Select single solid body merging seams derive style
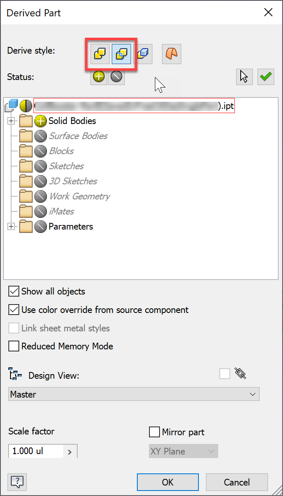Screen dimensions: 283x496 [x=100, y=54]
